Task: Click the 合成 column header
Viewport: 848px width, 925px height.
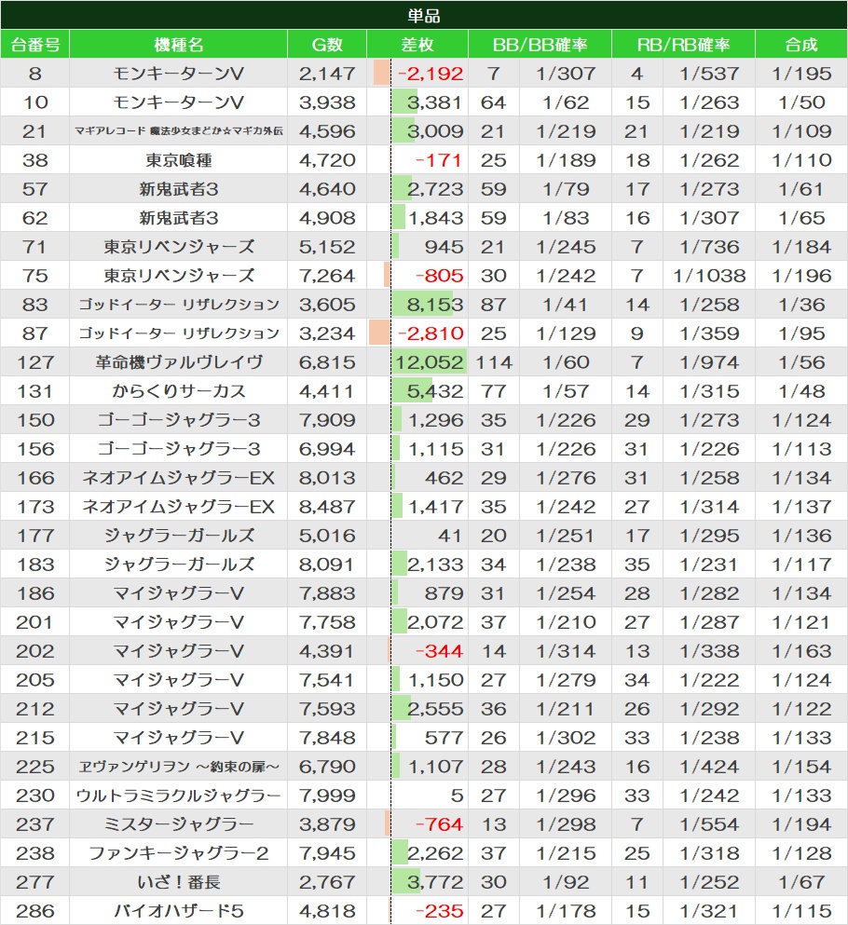Action: click(801, 44)
